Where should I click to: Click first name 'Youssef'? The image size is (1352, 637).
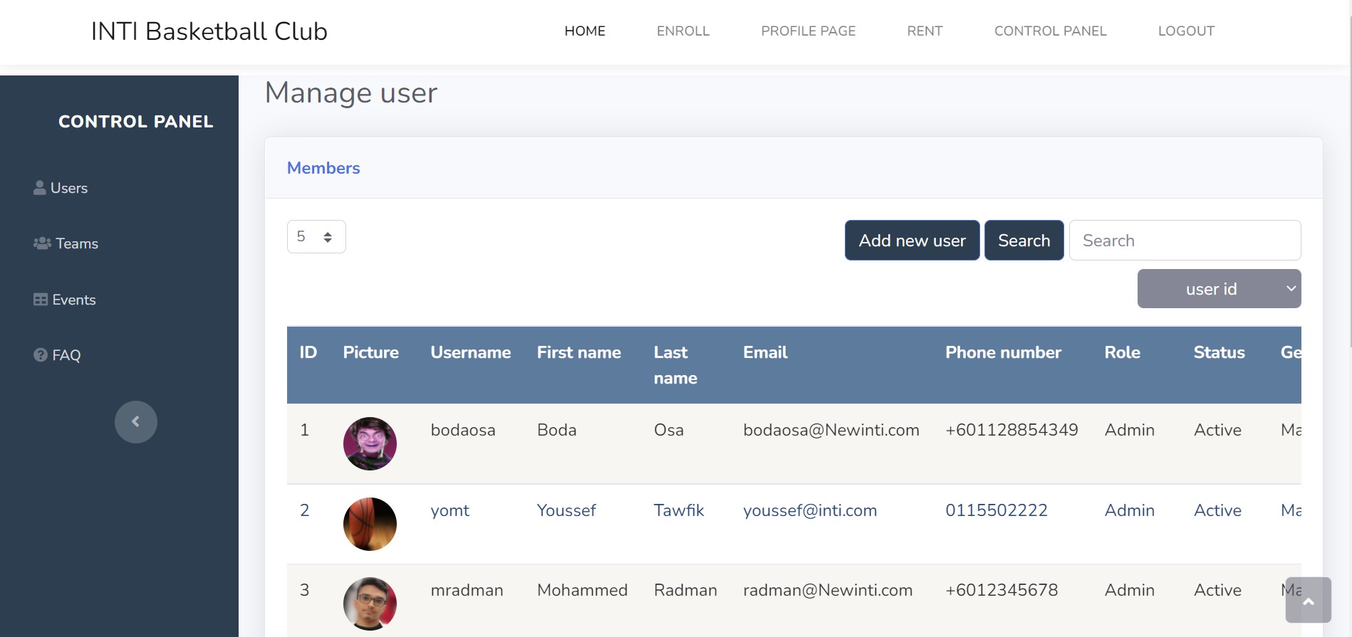pyautogui.click(x=566, y=510)
